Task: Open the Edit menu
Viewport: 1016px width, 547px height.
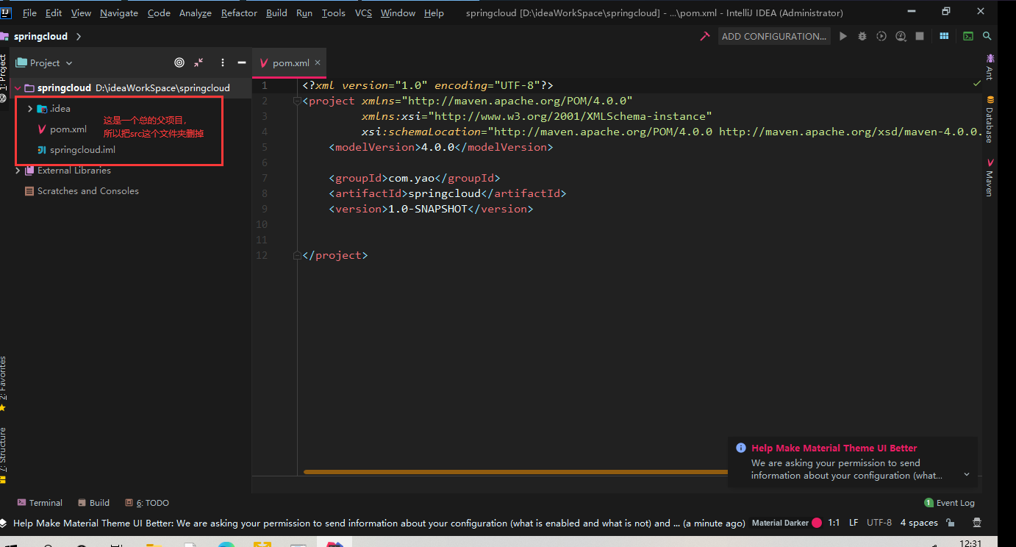Action: [54, 12]
